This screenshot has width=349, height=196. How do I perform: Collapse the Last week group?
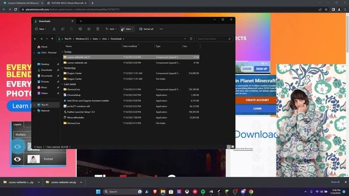pos(63,84)
